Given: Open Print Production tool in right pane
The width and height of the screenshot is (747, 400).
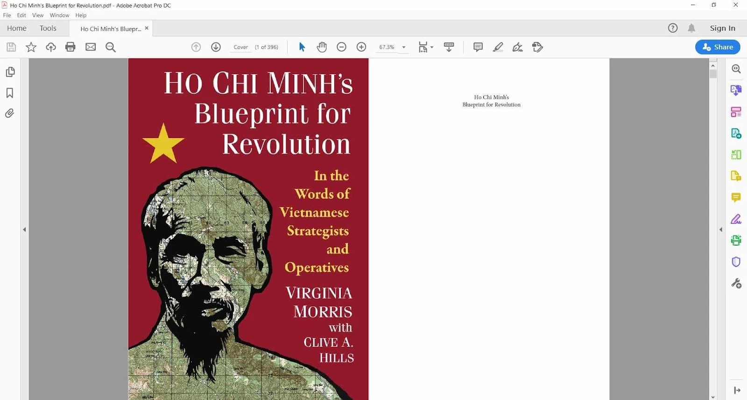Looking at the screenshot, I should click(736, 240).
